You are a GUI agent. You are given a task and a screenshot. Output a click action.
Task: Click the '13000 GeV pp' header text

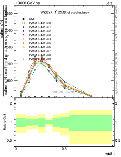point(28,3)
